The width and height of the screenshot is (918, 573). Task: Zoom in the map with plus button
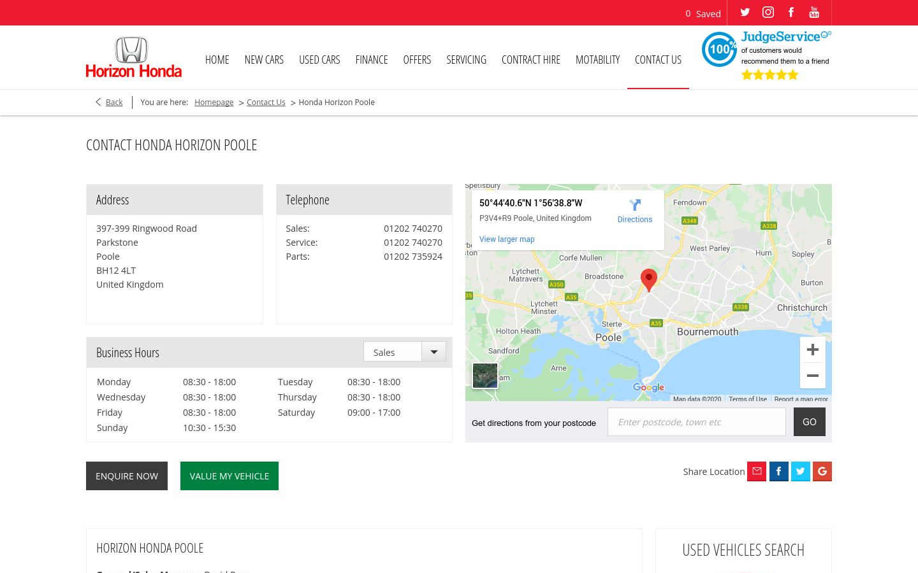(813, 350)
